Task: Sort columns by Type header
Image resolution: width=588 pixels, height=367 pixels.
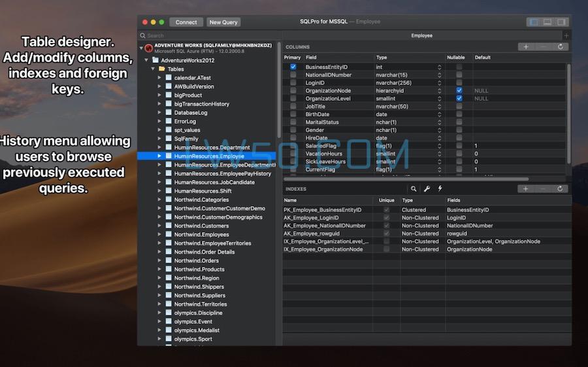Action: (x=382, y=58)
